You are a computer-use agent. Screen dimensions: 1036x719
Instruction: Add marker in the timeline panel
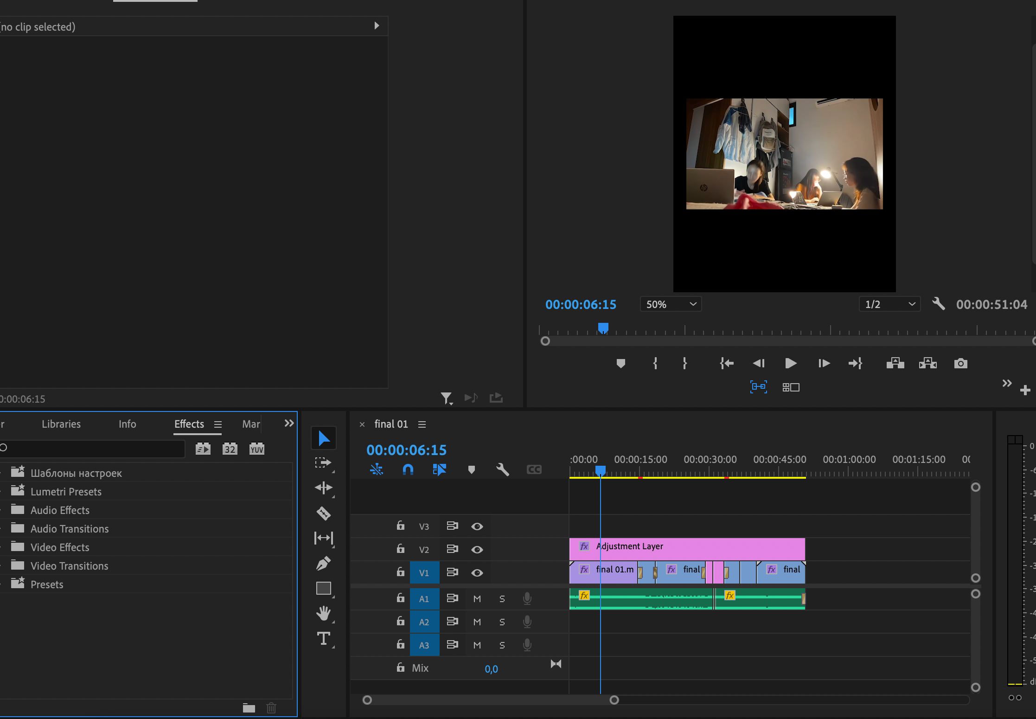tap(472, 469)
